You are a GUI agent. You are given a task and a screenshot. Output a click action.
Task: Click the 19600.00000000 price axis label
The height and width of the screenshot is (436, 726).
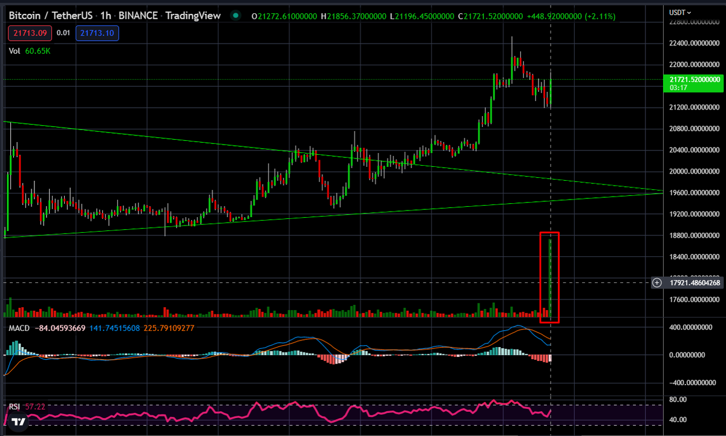pyautogui.click(x=696, y=193)
